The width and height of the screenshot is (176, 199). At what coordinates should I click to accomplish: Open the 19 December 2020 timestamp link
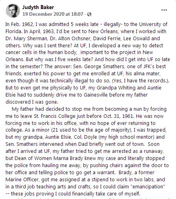pos(53,14)
